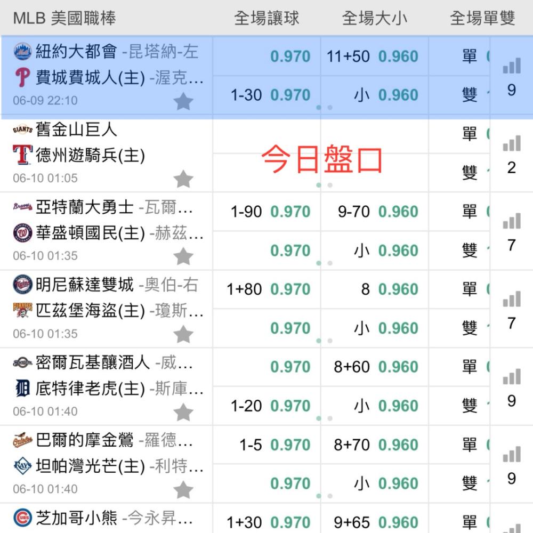Select the 全場大小 column header
Screen dimensions: 533x533
point(374,18)
